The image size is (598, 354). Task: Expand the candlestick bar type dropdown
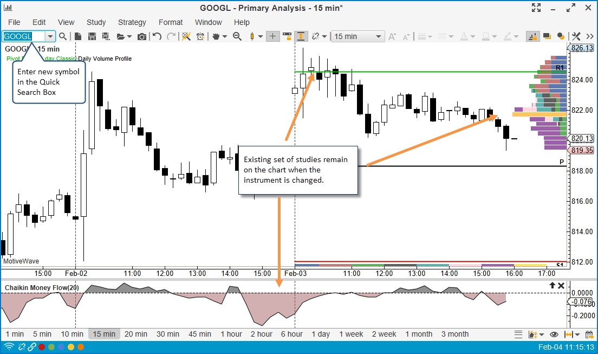(x=260, y=36)
